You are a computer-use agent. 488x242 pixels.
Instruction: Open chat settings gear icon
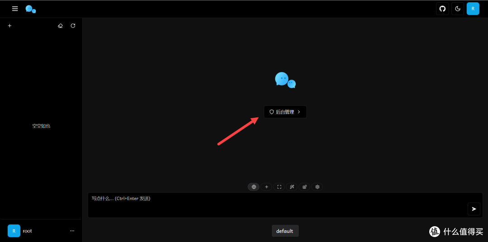[x=318, y=187]
